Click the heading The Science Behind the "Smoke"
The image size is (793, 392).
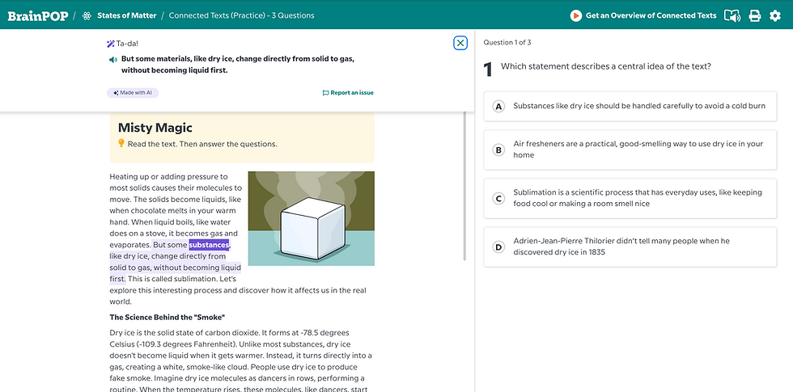[168, 317]
